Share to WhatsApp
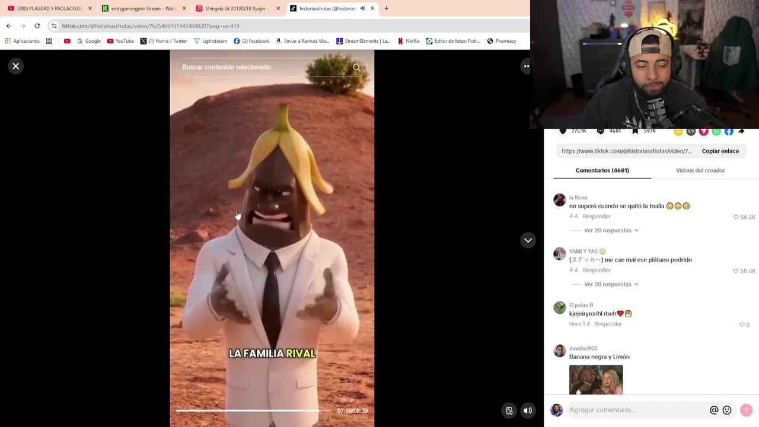 (x=716, y=131)
